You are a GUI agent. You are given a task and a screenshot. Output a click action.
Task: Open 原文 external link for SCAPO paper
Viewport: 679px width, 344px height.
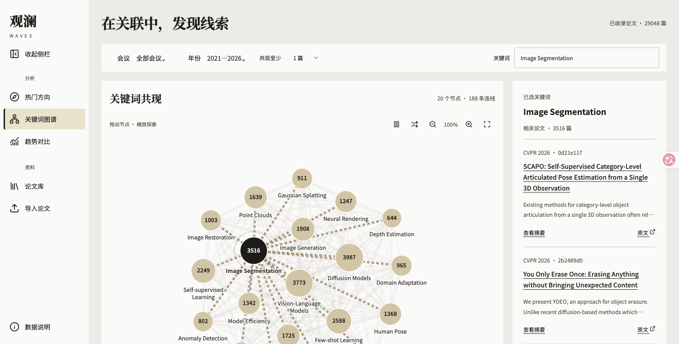click(646, 233)
